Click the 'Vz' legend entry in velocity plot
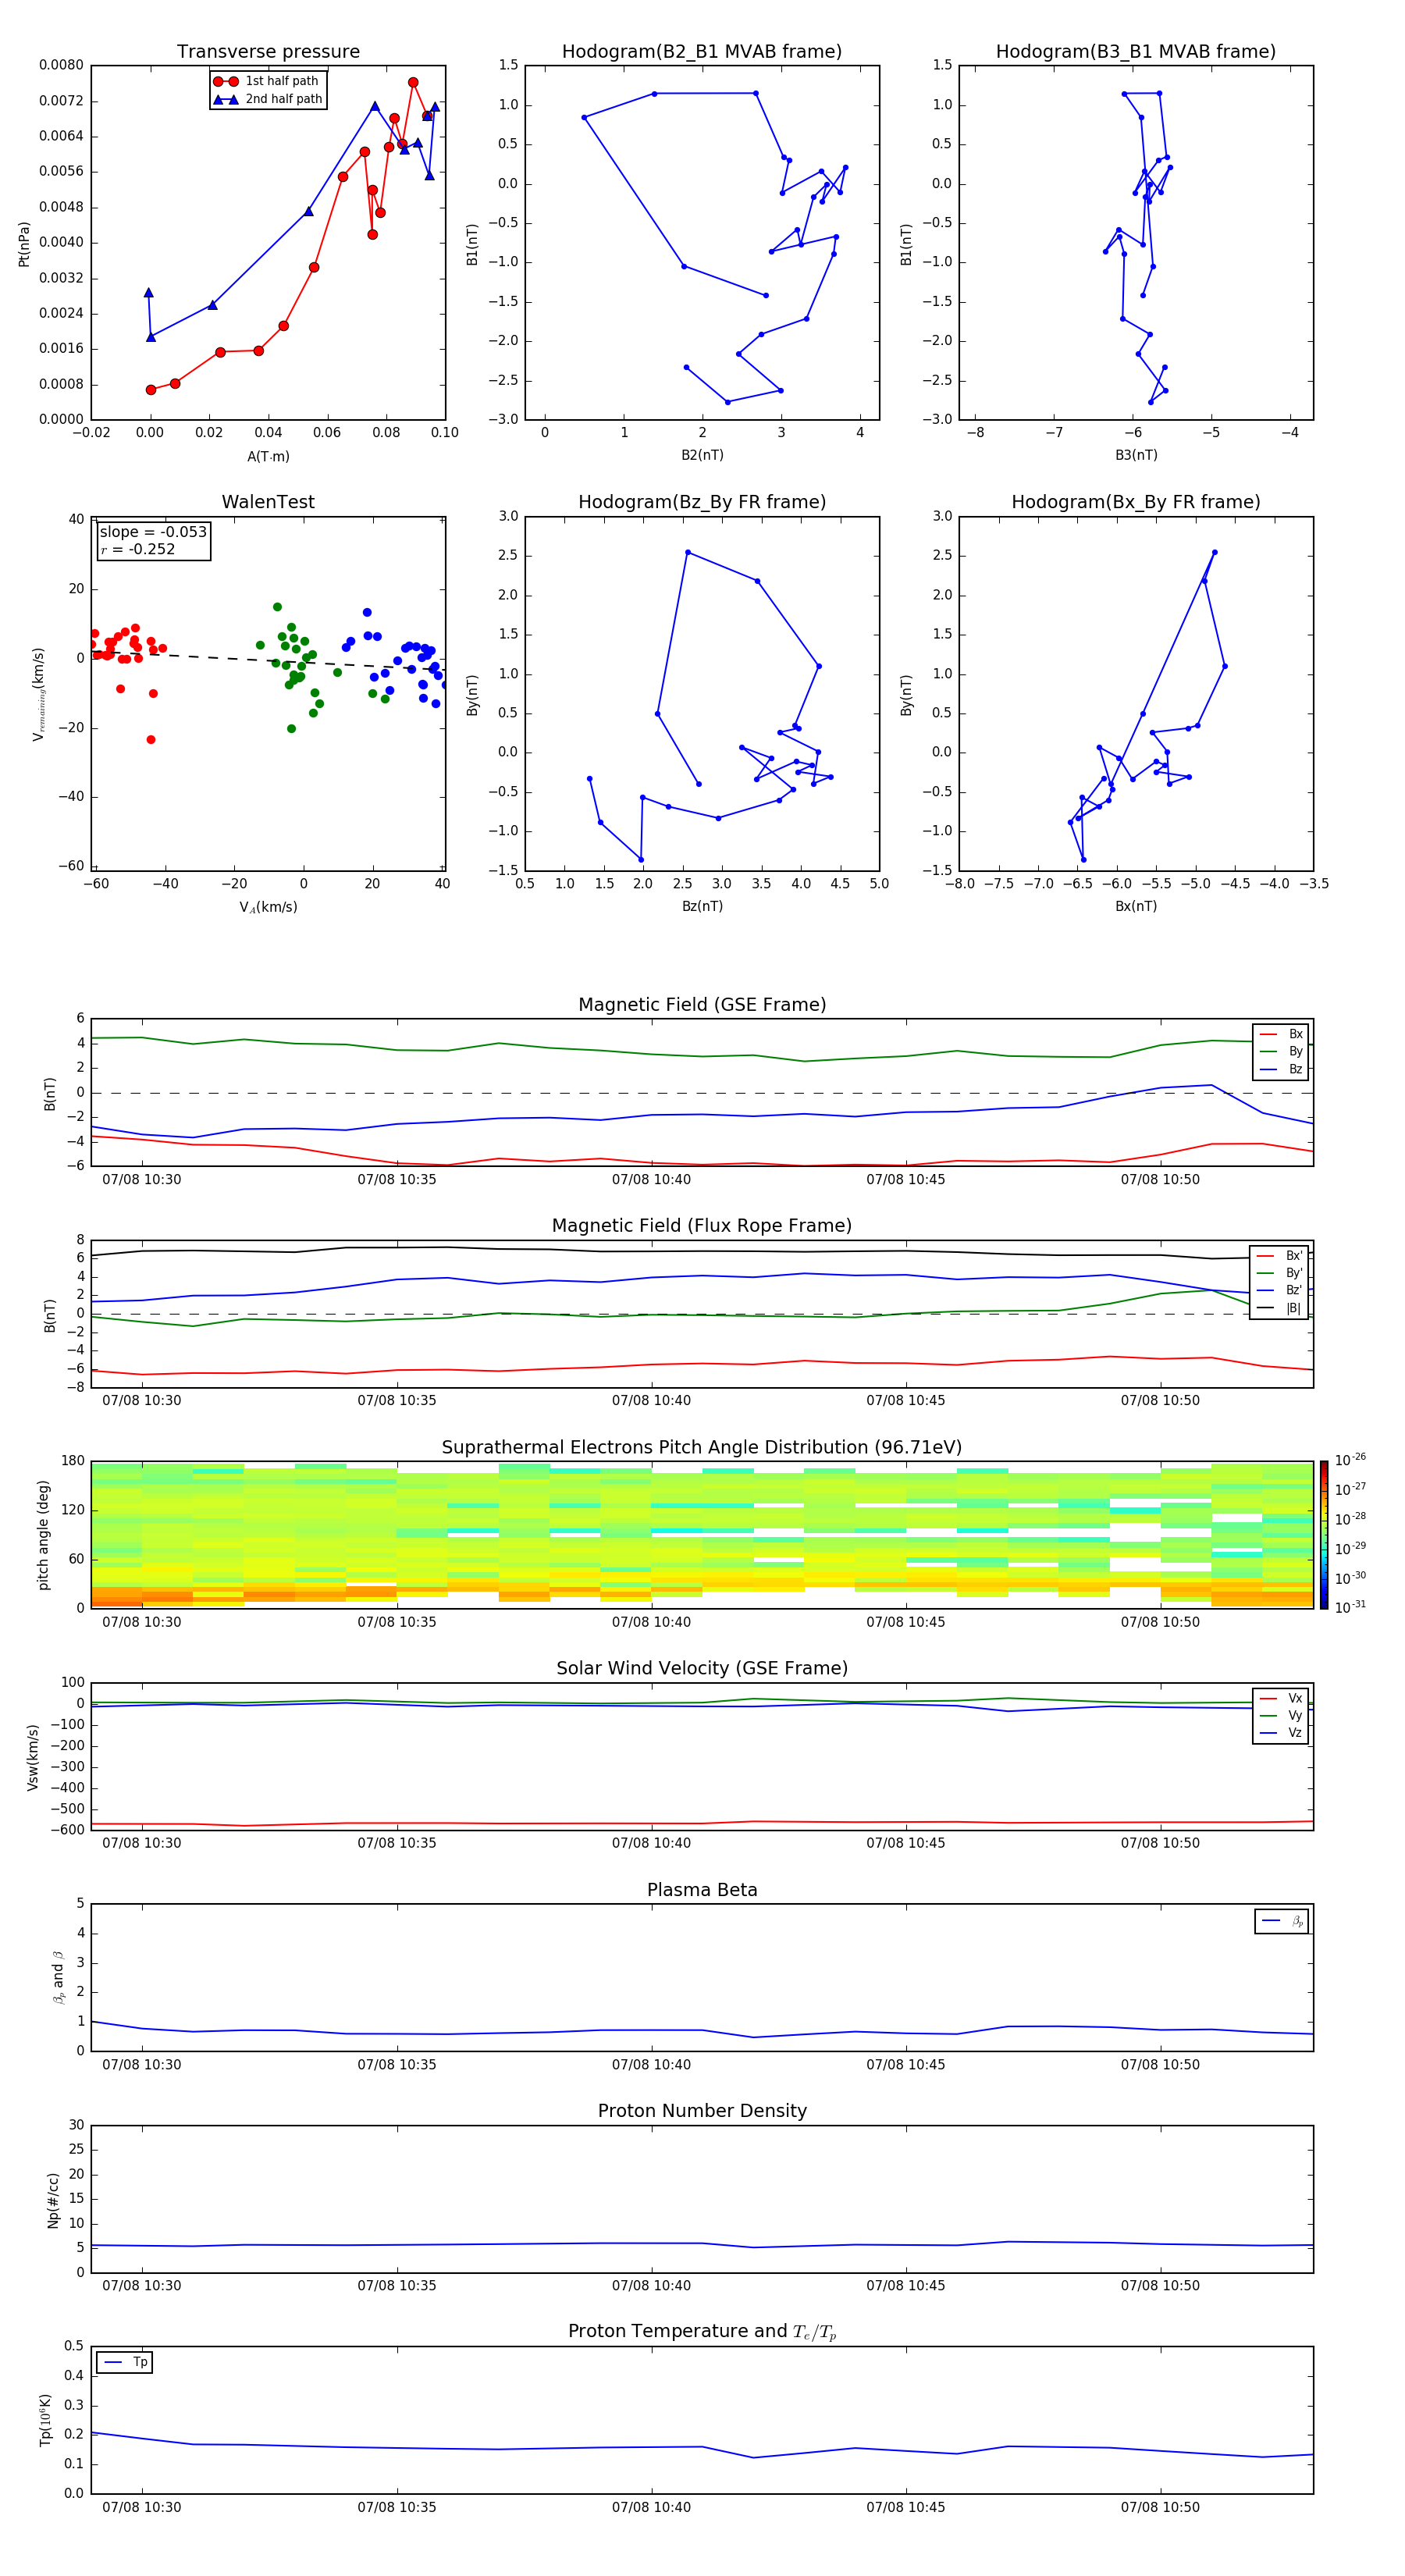Viewport: 1405px width, 2576px height. (1281, 1733)
